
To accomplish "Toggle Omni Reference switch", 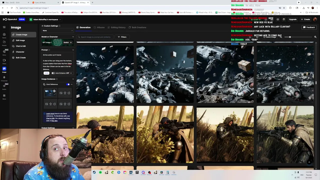I will [68, 84].
